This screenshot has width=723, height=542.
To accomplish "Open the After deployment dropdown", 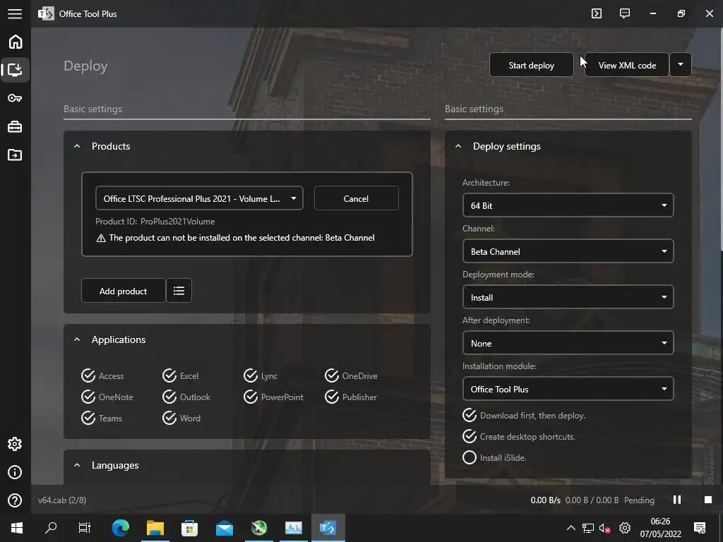I will click(x=568, y=344).
